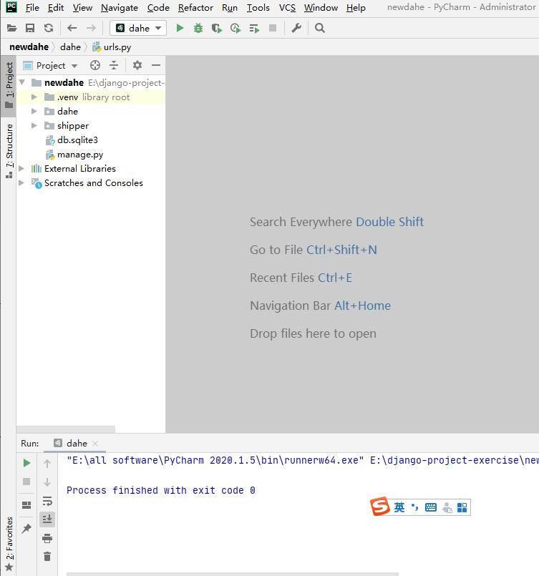Toggle Soft-Wrap in the Run console
Image resolution: width=539 pixels, height=576 pixels.
[47, 501]
